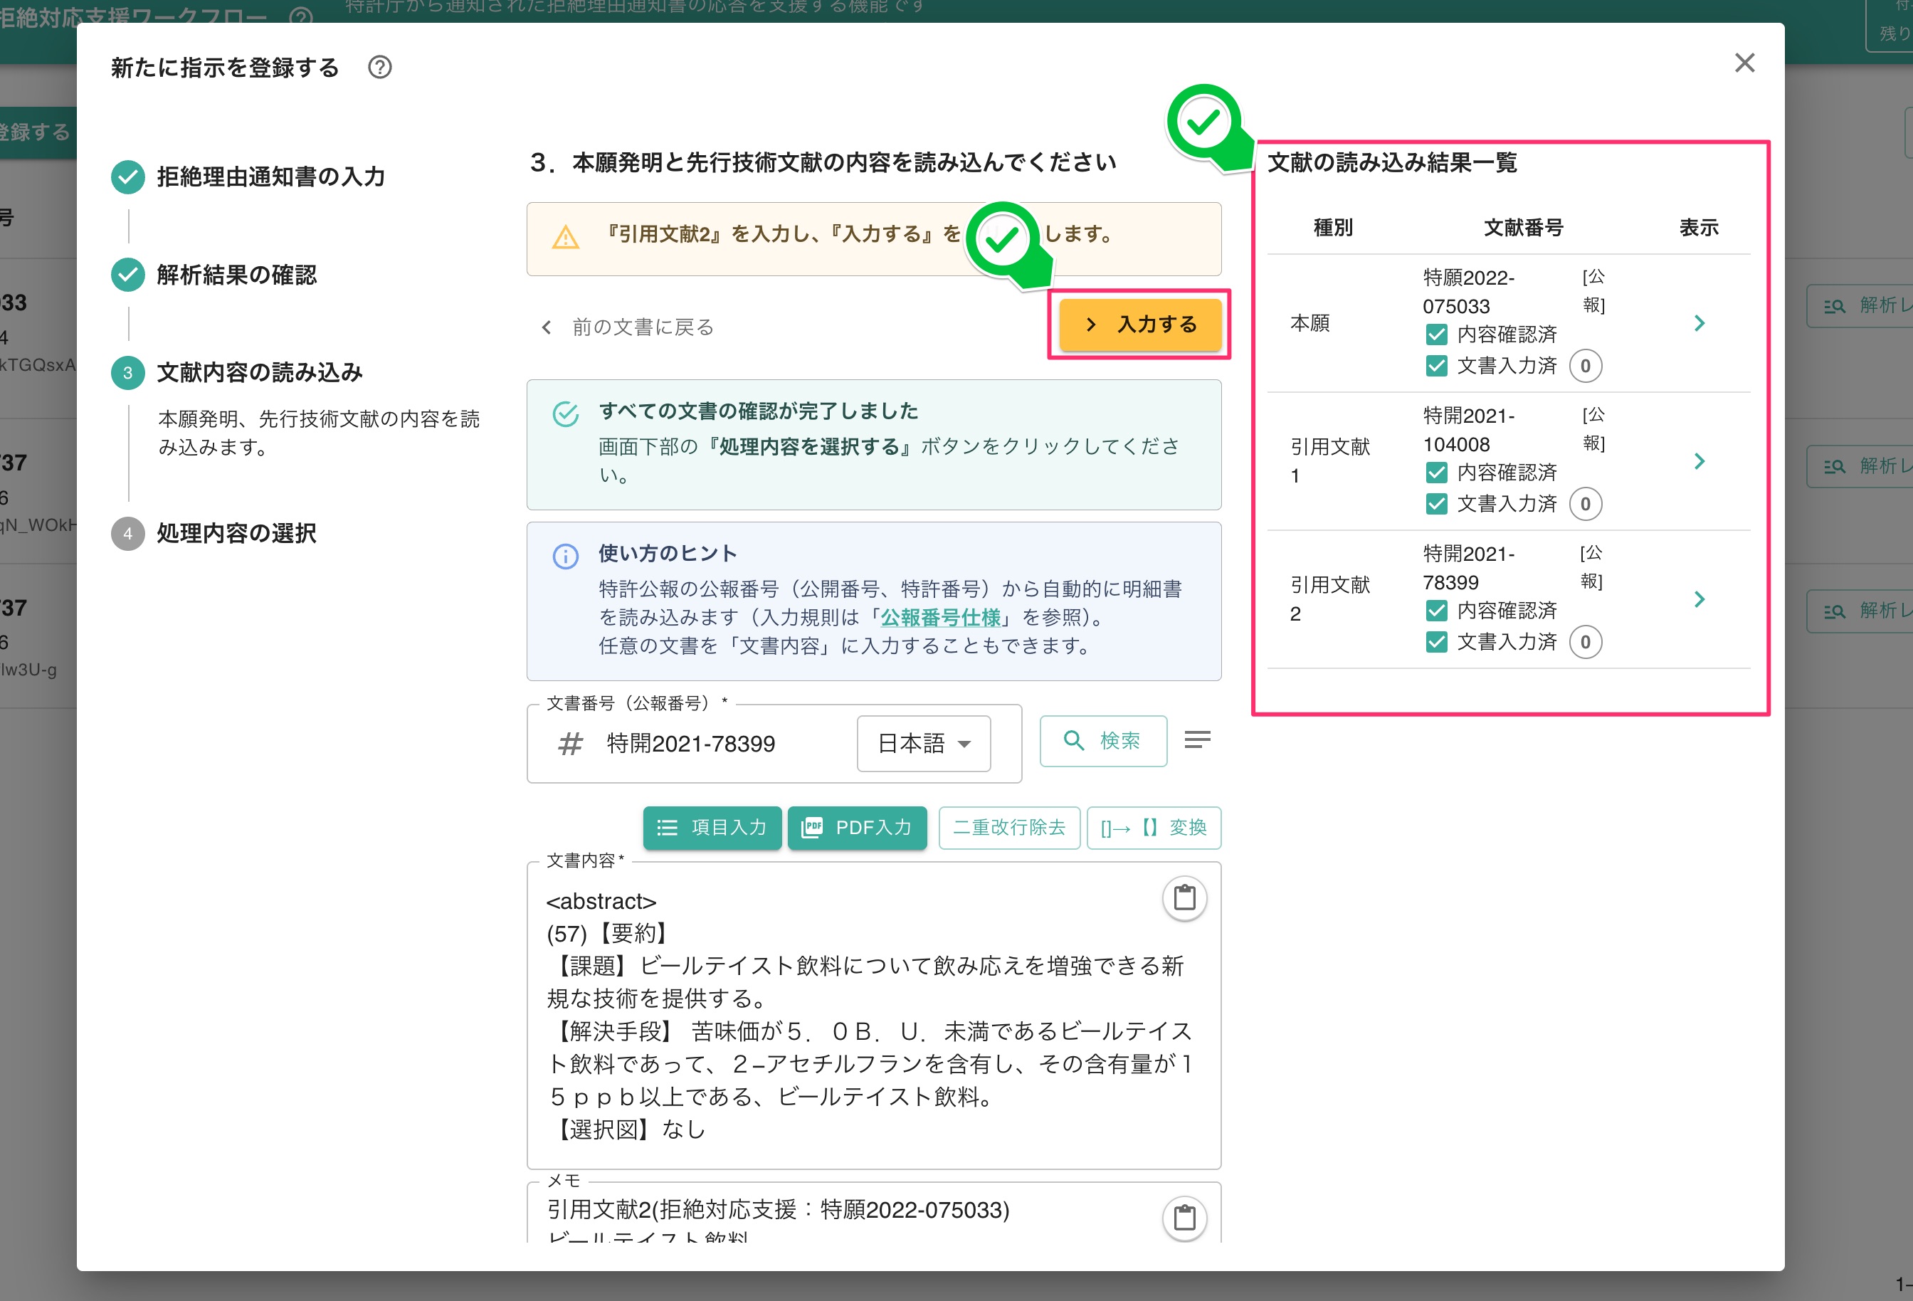Click the 文献番号 column header
The image size is (1913, 1301).
(1523, 227)
